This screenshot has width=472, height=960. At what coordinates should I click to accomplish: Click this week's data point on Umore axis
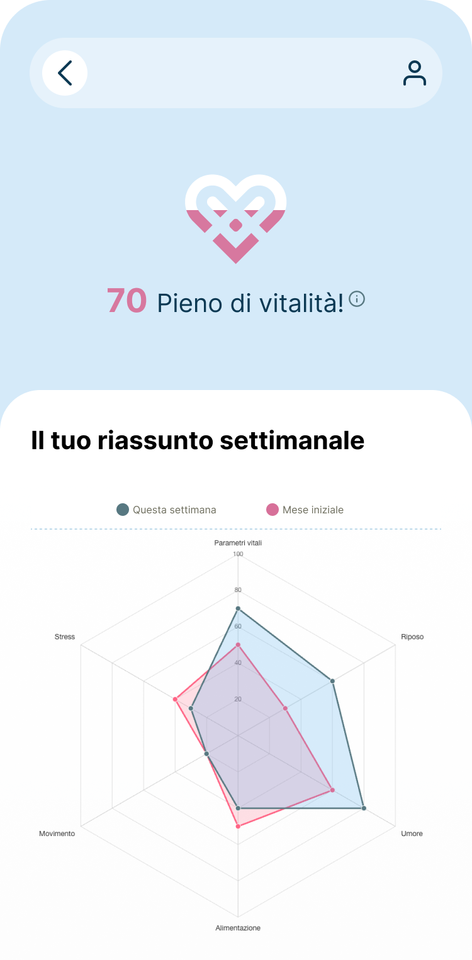[x=364, y=808]
